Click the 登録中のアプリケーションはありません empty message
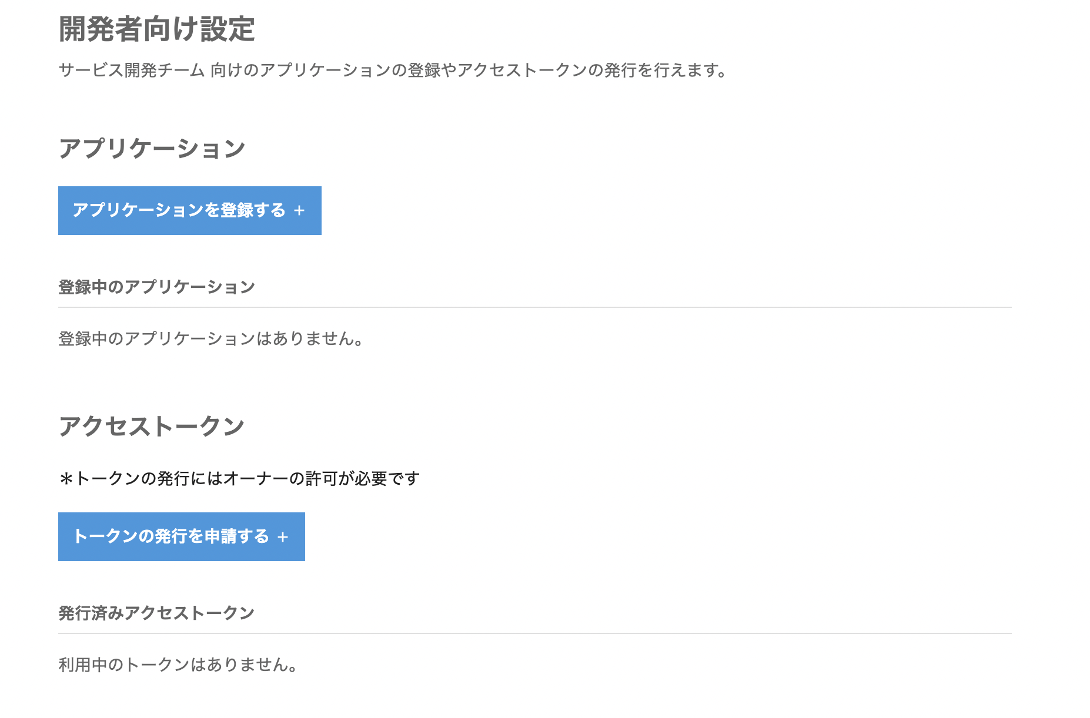1090x718 pixels. coord(212,338)
